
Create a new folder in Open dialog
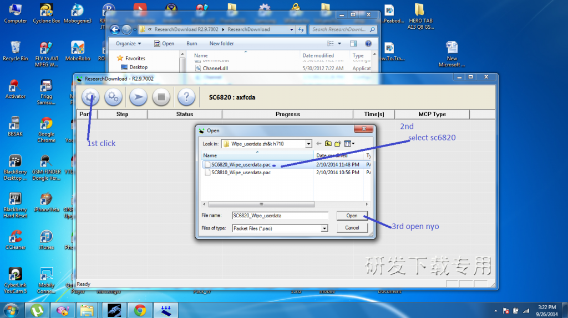[x=338, y=143]
